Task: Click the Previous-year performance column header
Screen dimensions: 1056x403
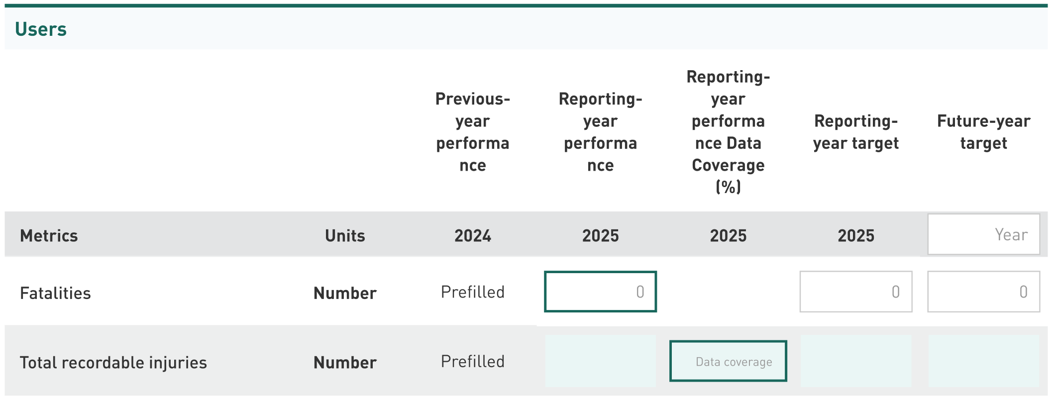Action: 472,132
